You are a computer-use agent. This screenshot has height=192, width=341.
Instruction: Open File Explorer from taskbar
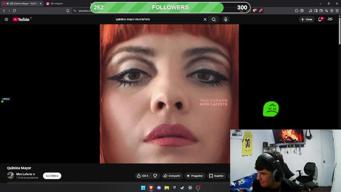(x=167, y=188)
